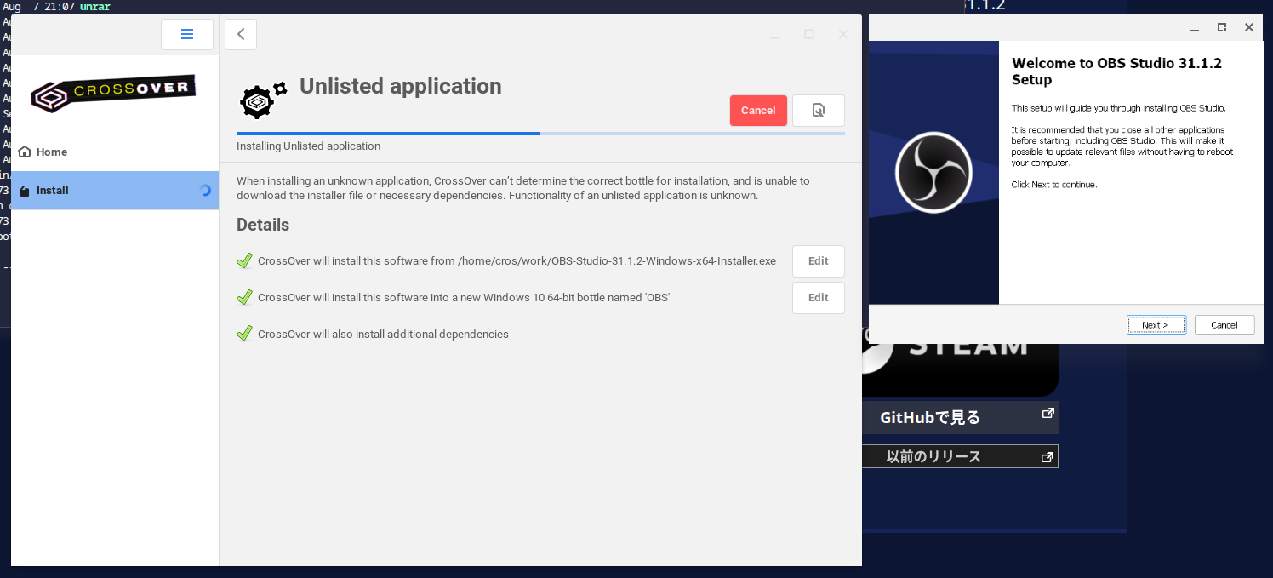
Task: Click the OBS logo in setup window
Action: [x=933, y=173]
